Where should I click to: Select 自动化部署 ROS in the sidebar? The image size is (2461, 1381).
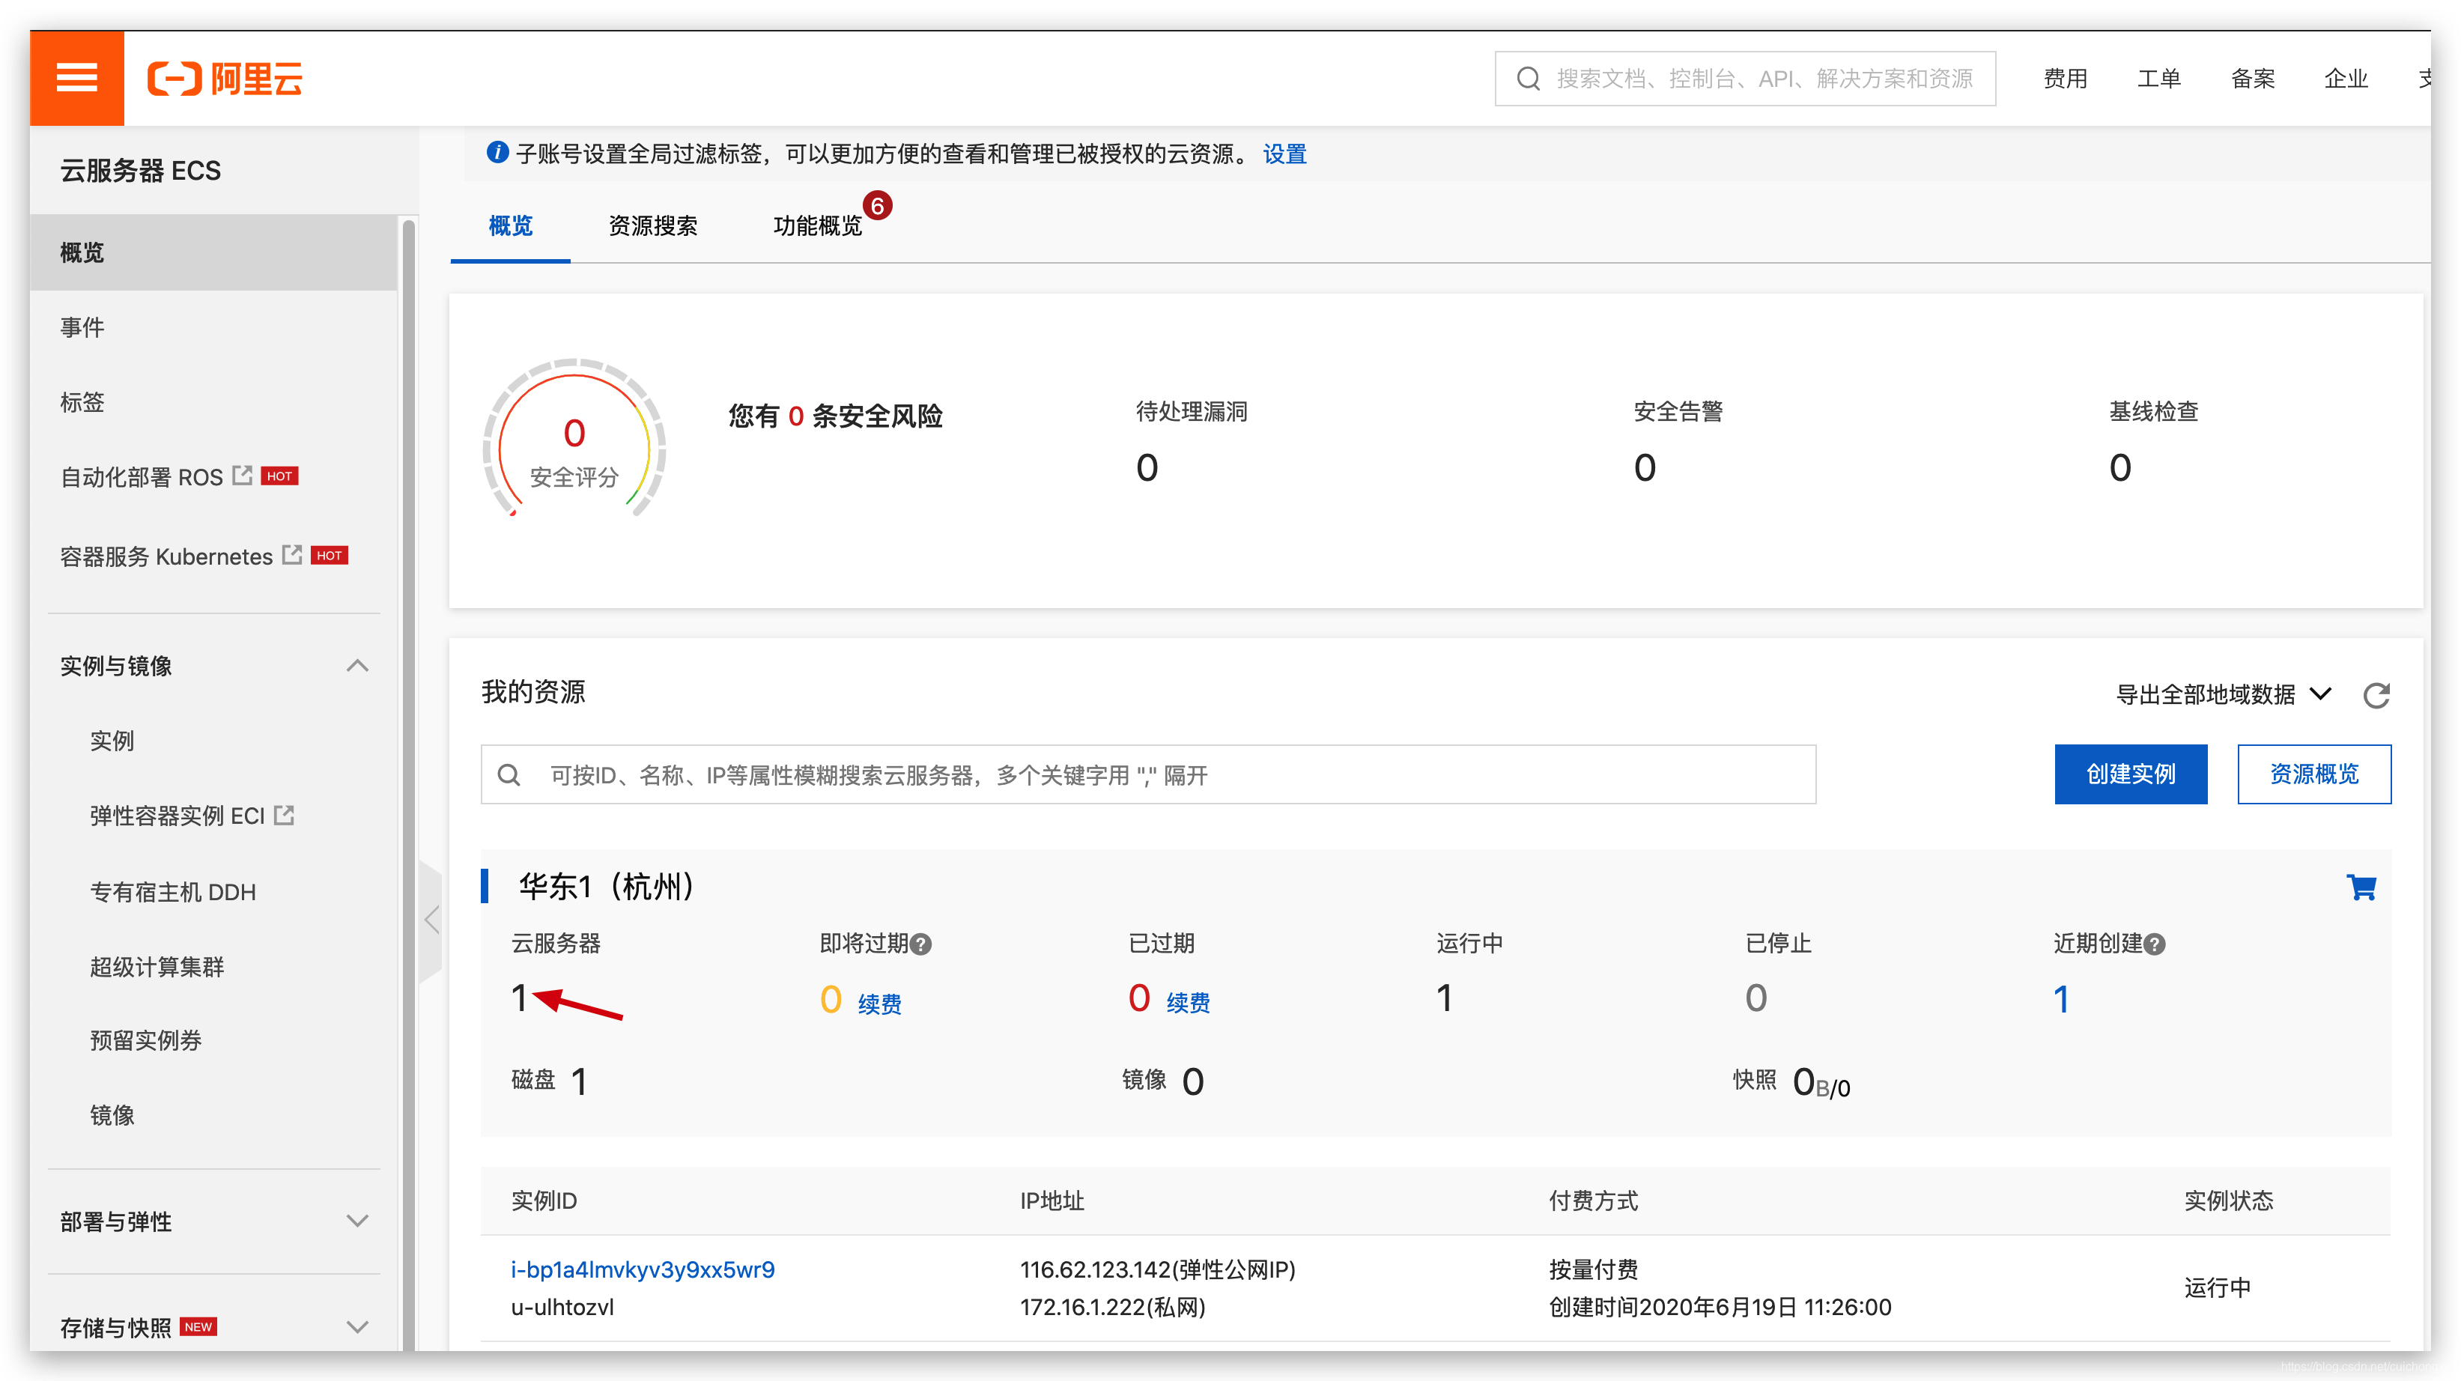click(x=141, y=476)
